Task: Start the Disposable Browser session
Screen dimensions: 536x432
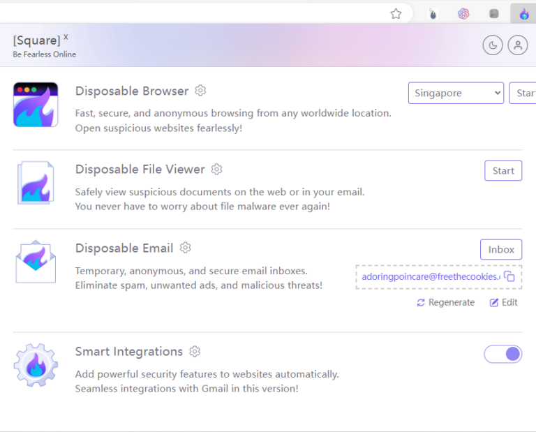Action: (523, 93)
